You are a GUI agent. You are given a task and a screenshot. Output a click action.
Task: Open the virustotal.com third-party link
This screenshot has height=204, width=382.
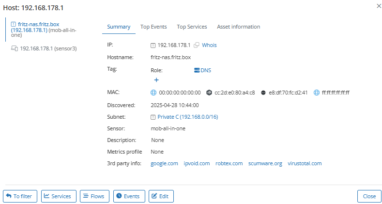(x=305, y=163)
